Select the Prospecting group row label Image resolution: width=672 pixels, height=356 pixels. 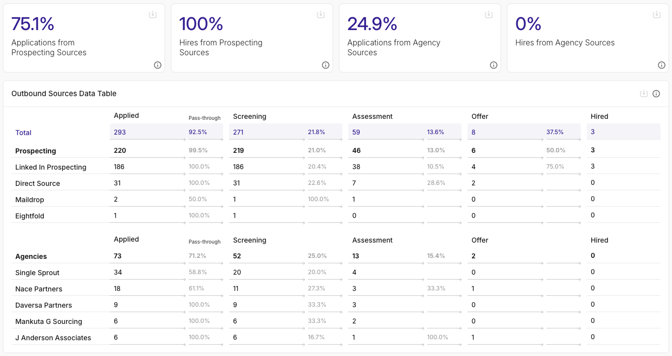(35, 151)
